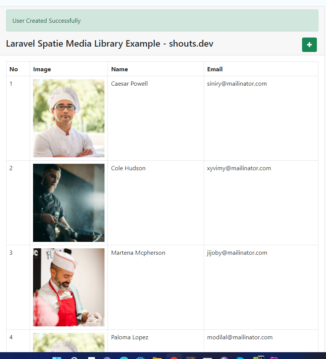Click row number 3 cell

tap(18, 287)
